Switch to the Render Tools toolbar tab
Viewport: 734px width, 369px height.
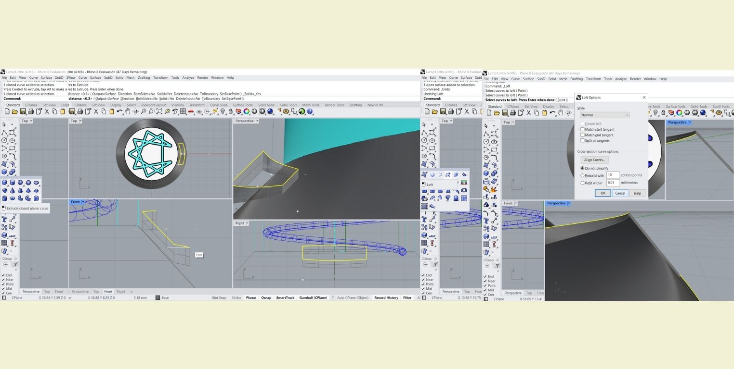(334, 105)
